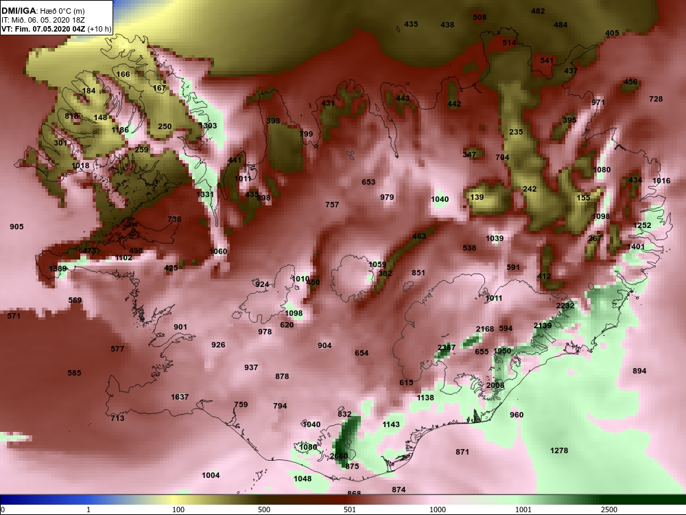Click the 2139 value on the map

click(x=543, y=325)
